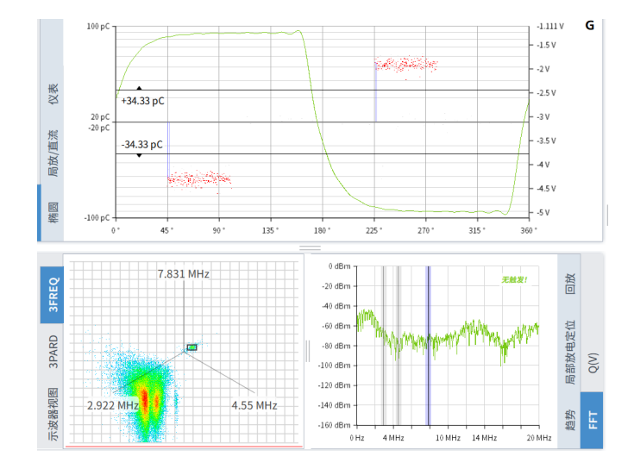Click the blue frequency band marker in FFT

pyautogui.click(x=428, y=345)
